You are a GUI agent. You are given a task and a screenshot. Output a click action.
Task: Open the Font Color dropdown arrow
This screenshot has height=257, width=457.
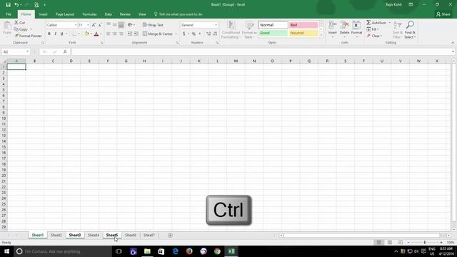[101, 34]
